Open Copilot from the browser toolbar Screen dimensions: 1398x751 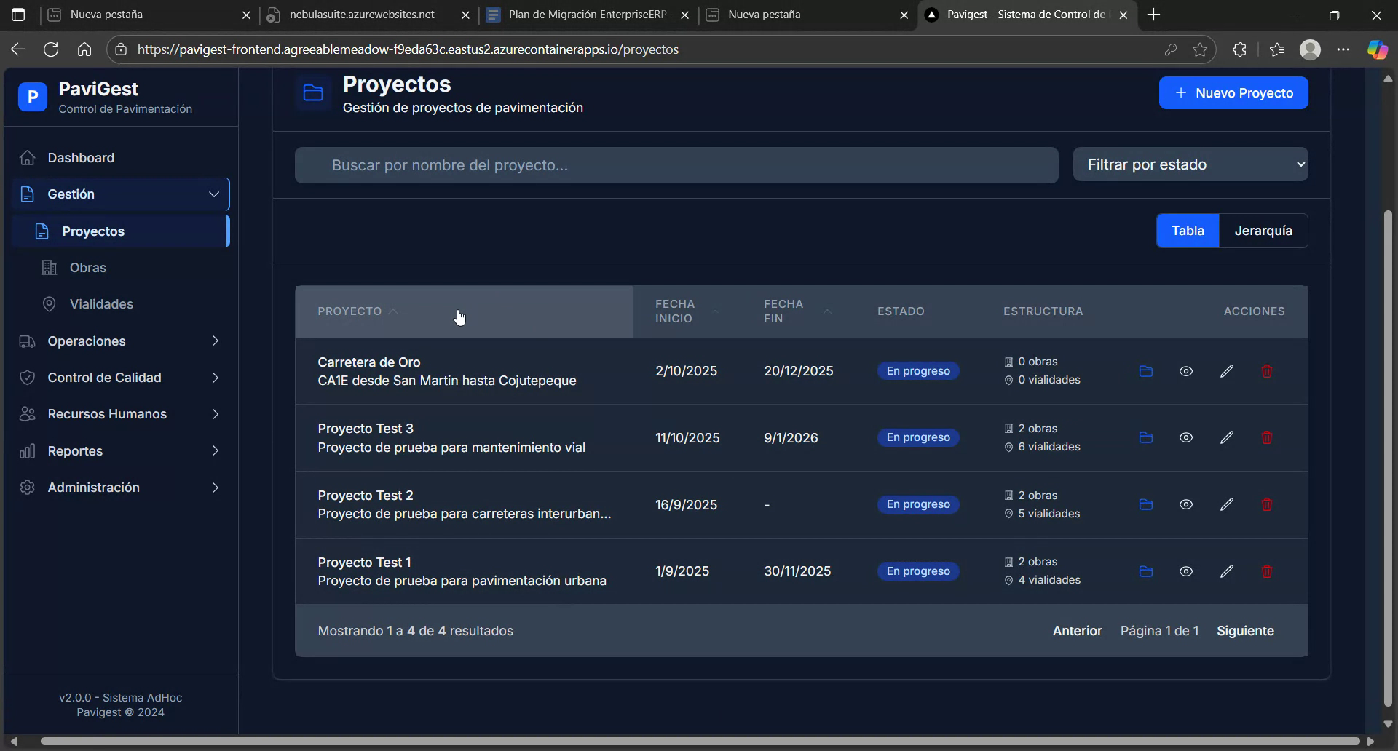click(x=1376, y=49)
